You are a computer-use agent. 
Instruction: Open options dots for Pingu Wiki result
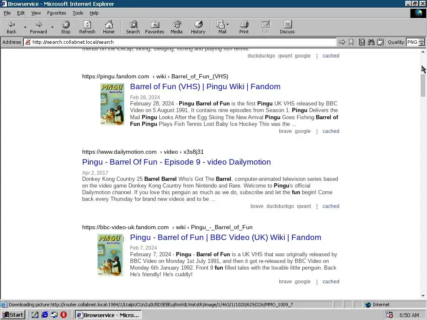click(x=317, y=132)
